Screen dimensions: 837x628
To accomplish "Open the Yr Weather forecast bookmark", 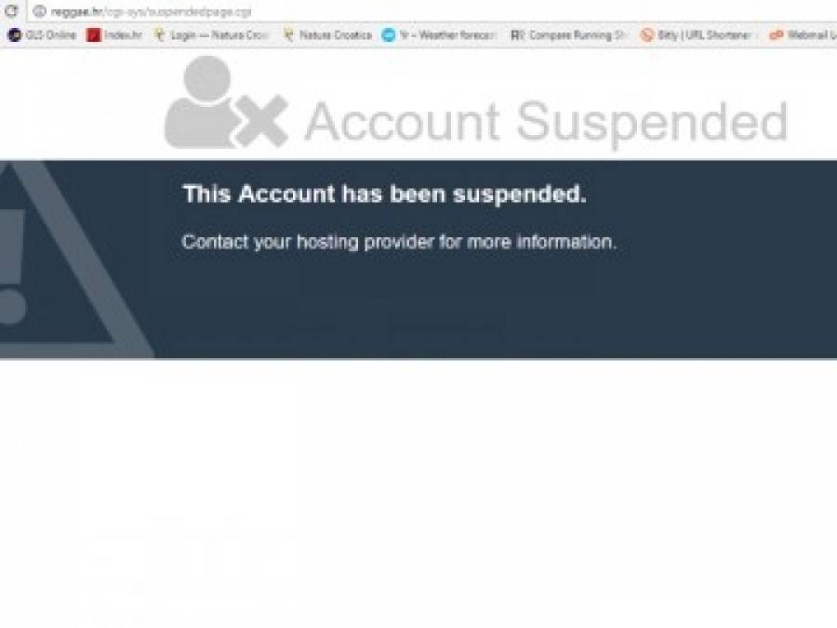I will [439, 35].
